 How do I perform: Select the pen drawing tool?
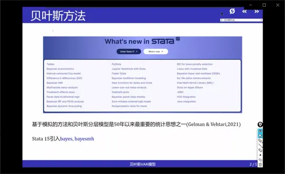260,141
